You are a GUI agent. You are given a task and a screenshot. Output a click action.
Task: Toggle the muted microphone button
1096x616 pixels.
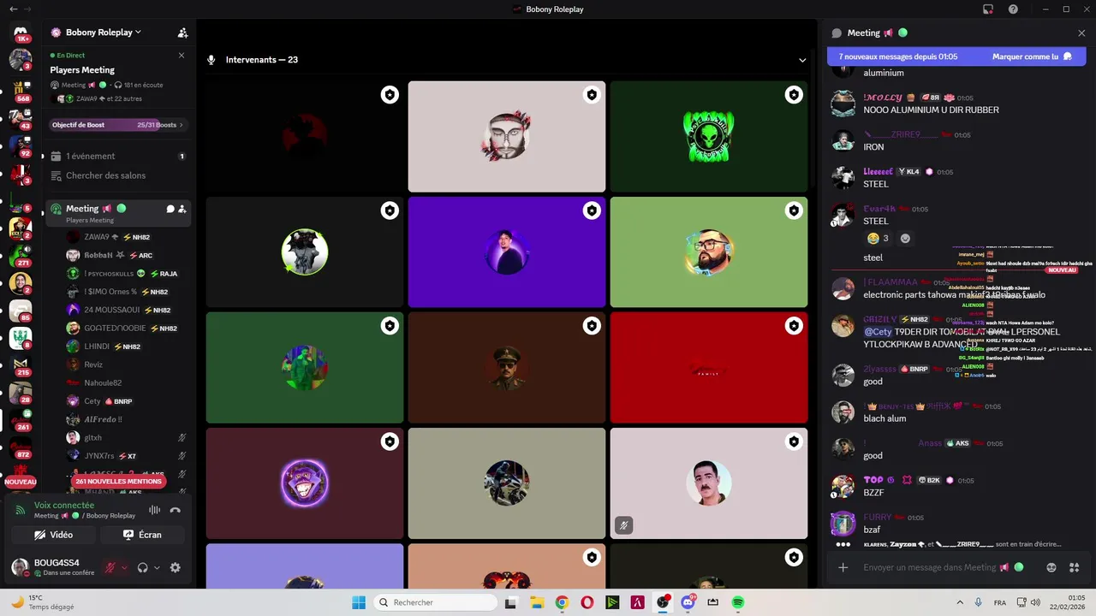pyautogui.click(x=110, y=567)
